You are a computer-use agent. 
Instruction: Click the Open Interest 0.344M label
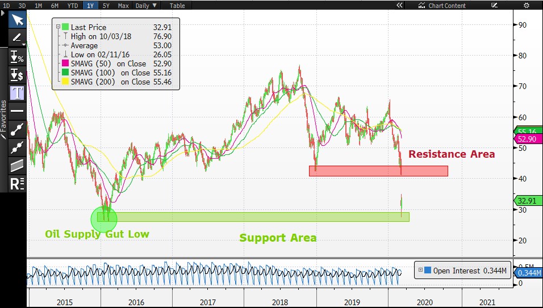[470, 271]
